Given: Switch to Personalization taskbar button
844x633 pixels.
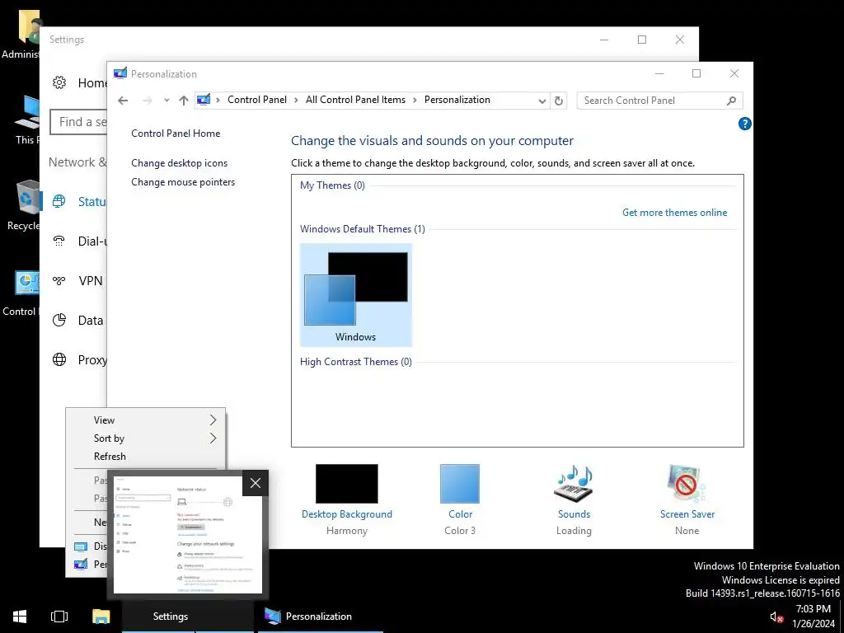Looking at the screenshot, I should [321, 617].
